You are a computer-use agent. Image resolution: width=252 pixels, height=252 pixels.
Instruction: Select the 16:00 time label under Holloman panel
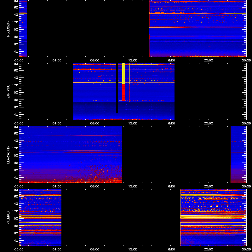tap(170, 60)
